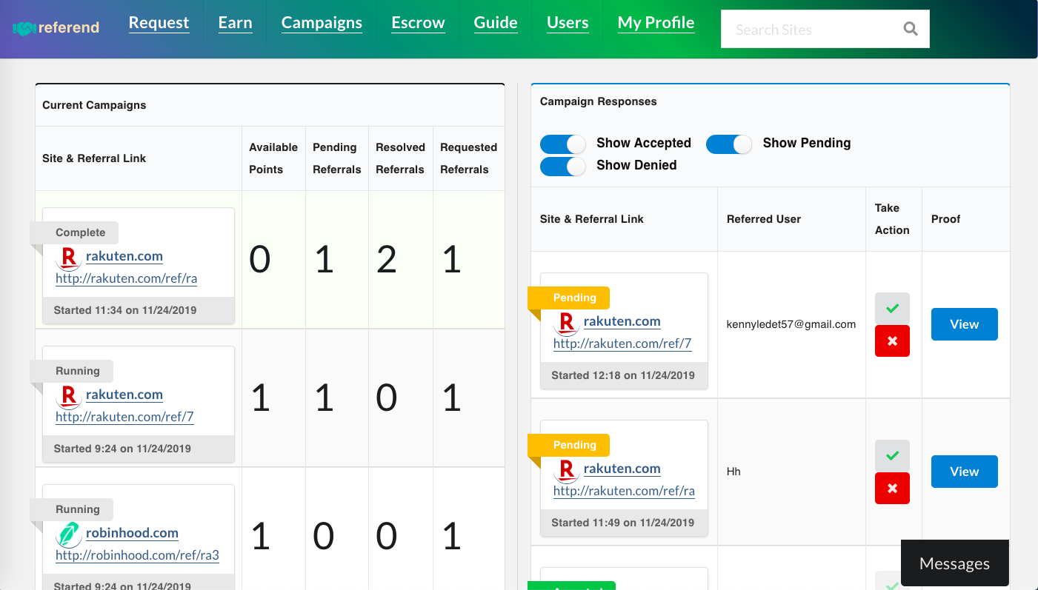Screen dimensions: 1038x590
Task: Open http://rakuten.com/ref/7 in Campaign Responses
Action: 622,343
